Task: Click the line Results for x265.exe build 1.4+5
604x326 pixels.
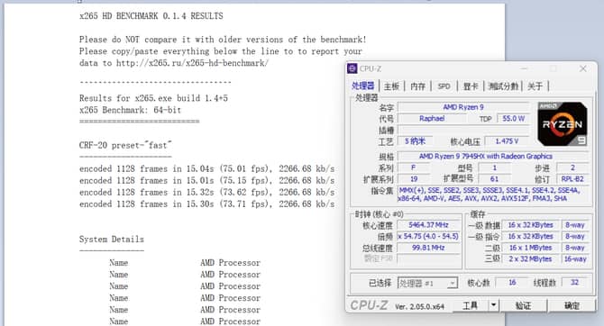Action: (153, 98)
